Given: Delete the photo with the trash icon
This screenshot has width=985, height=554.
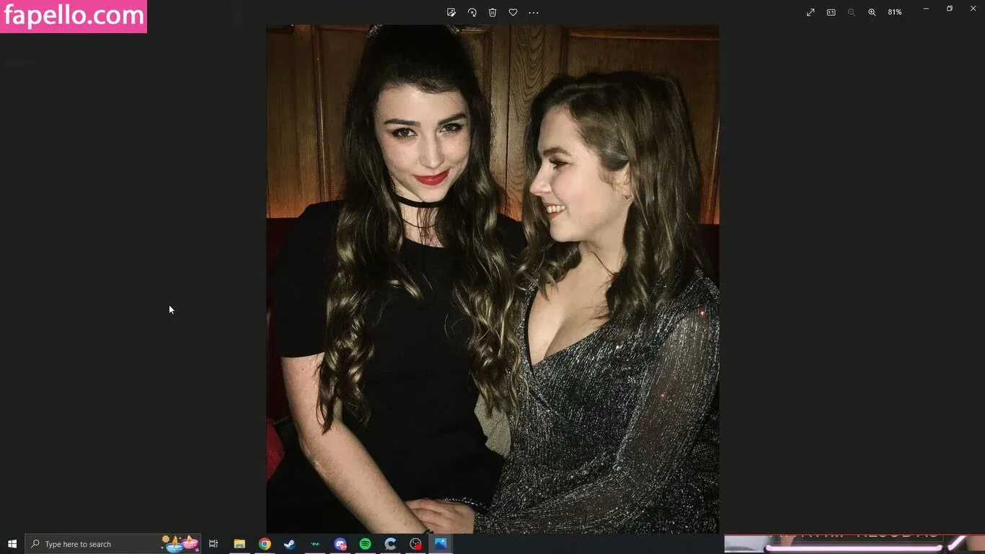Looking at the screenshot, I should [x=492, y=12].
